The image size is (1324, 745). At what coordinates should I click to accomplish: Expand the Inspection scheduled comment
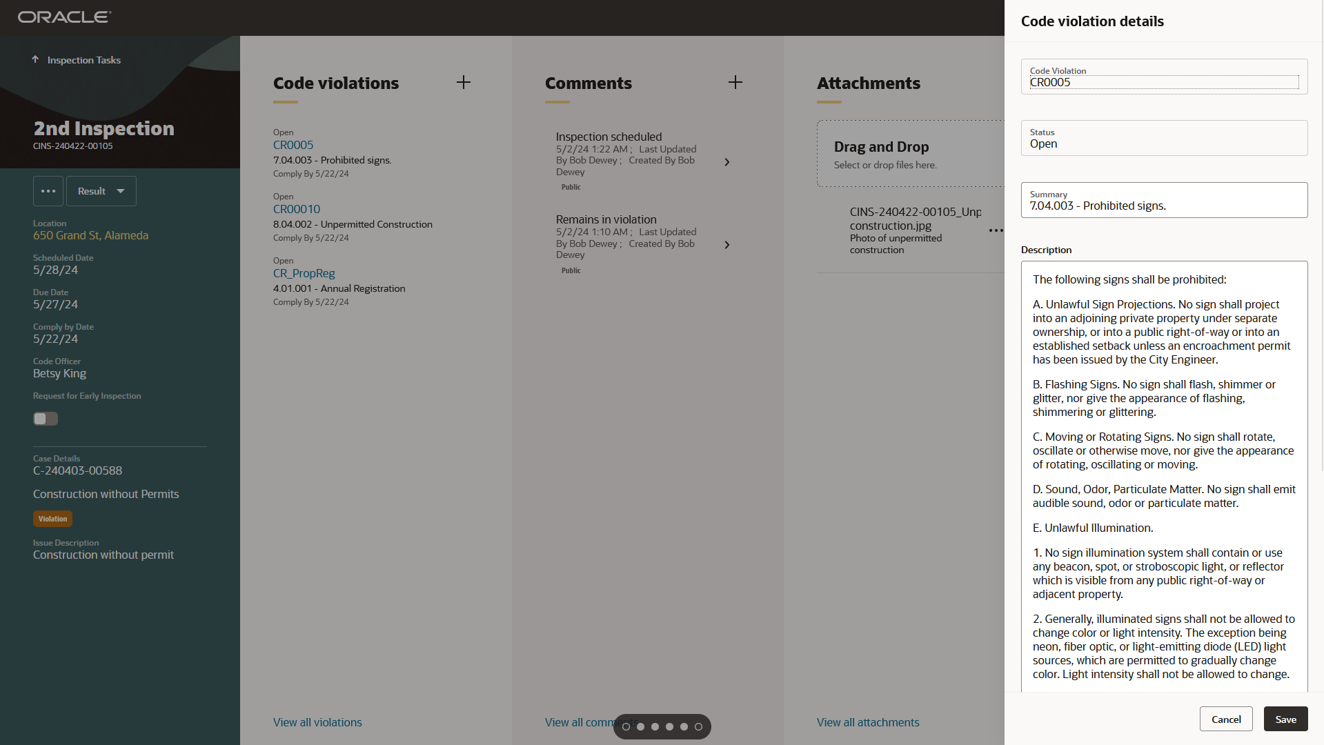tap(727, 162)
